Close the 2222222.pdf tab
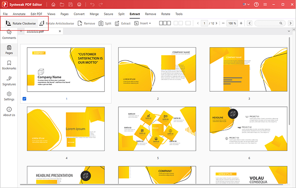This screenshot has height=188, width=296. tap(60, 31)
